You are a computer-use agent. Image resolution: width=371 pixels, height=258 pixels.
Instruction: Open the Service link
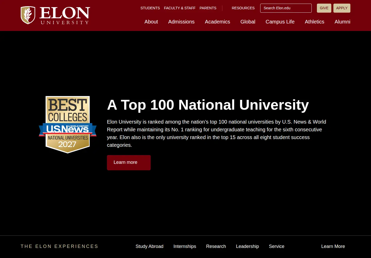[x=277, y=246]
